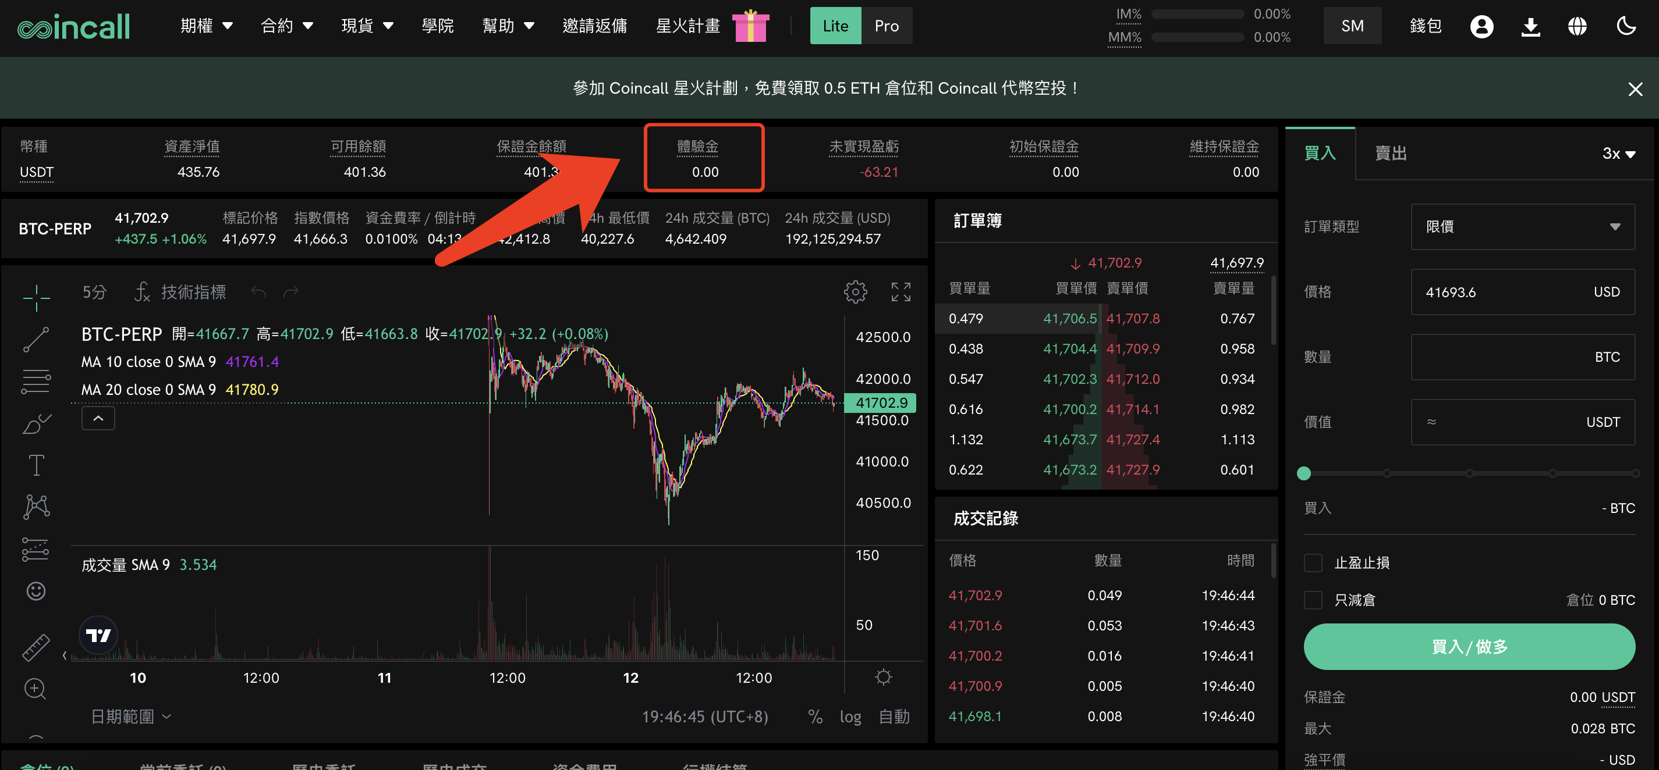Open the 星火計畫 menu item
The height and width of the screenshot is (770, 1659).
pyautogui.click(x=688, y=26)
